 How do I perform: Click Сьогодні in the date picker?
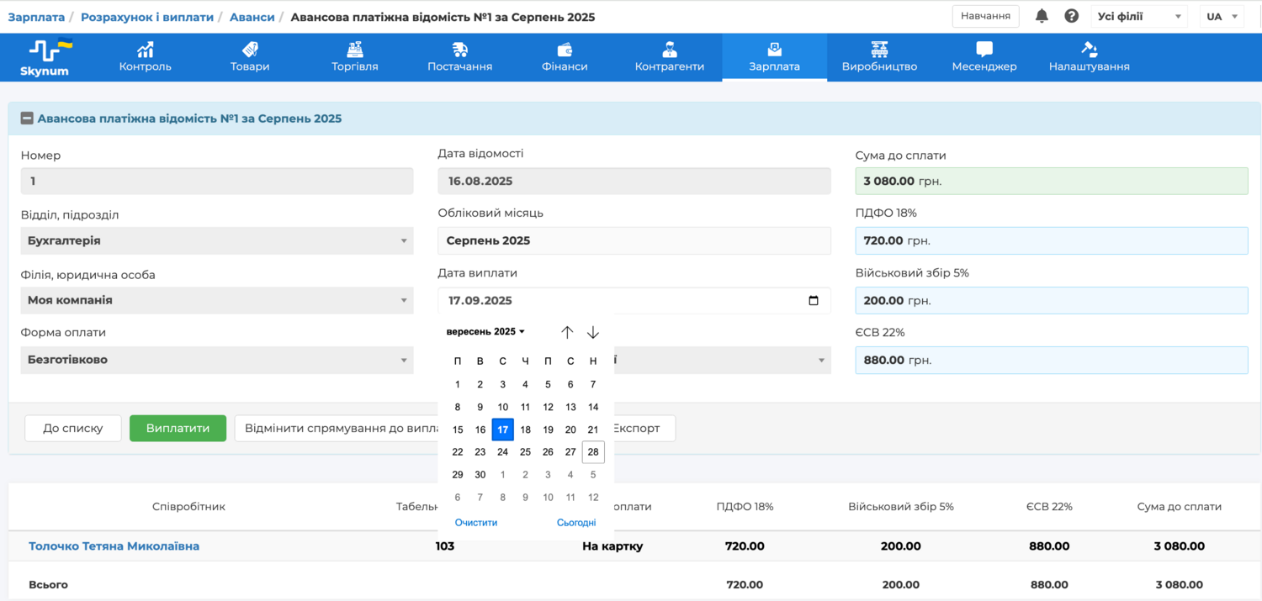point(576,523)
